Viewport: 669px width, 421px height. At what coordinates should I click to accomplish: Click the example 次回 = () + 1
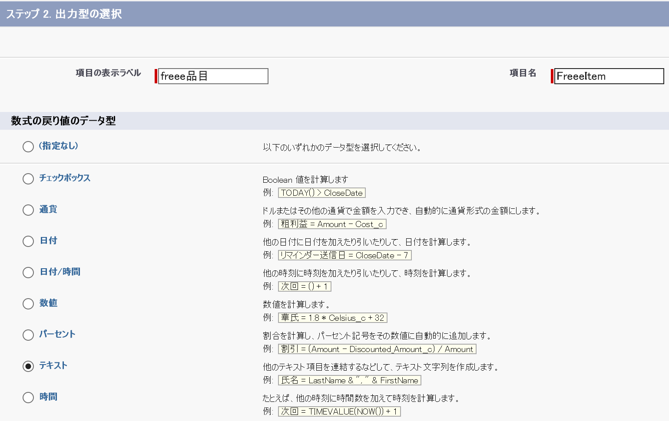pyautogui.click(x=305, y=286)
